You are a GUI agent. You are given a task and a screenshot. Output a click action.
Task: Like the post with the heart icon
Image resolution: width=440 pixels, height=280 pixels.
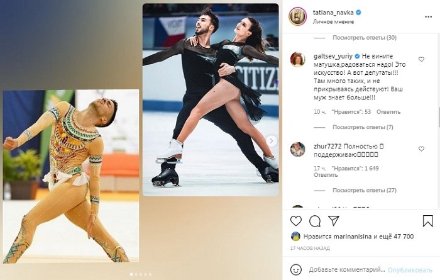point(296,221)
